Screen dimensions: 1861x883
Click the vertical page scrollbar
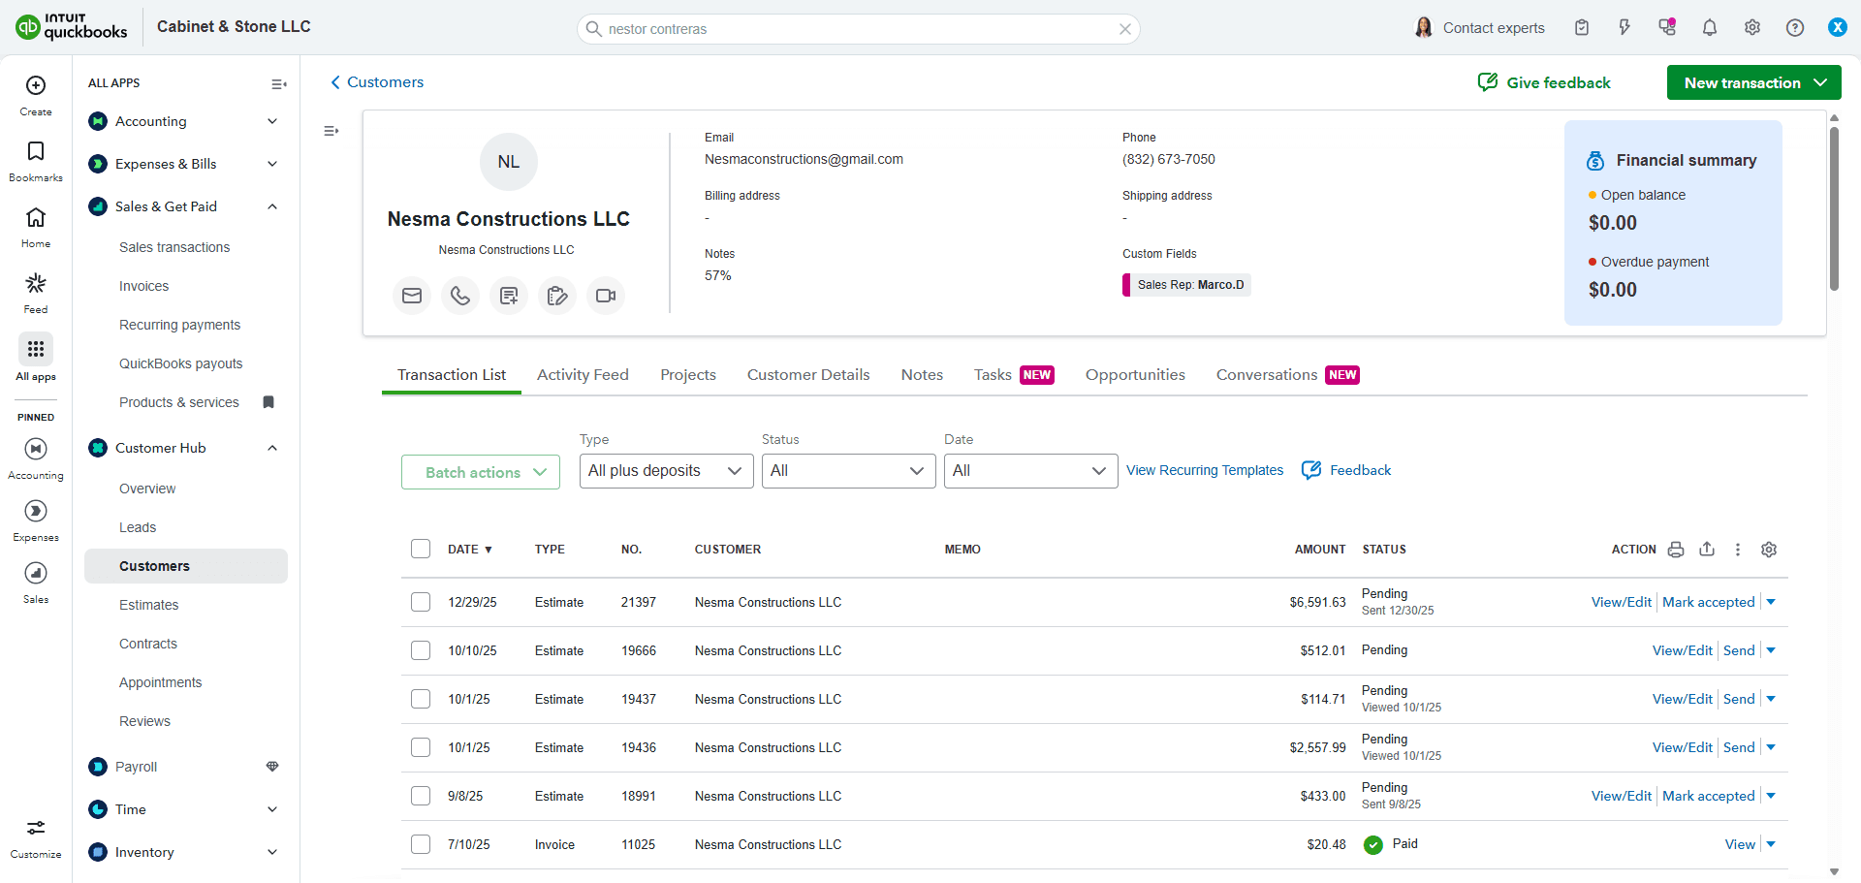point(1834,208)
